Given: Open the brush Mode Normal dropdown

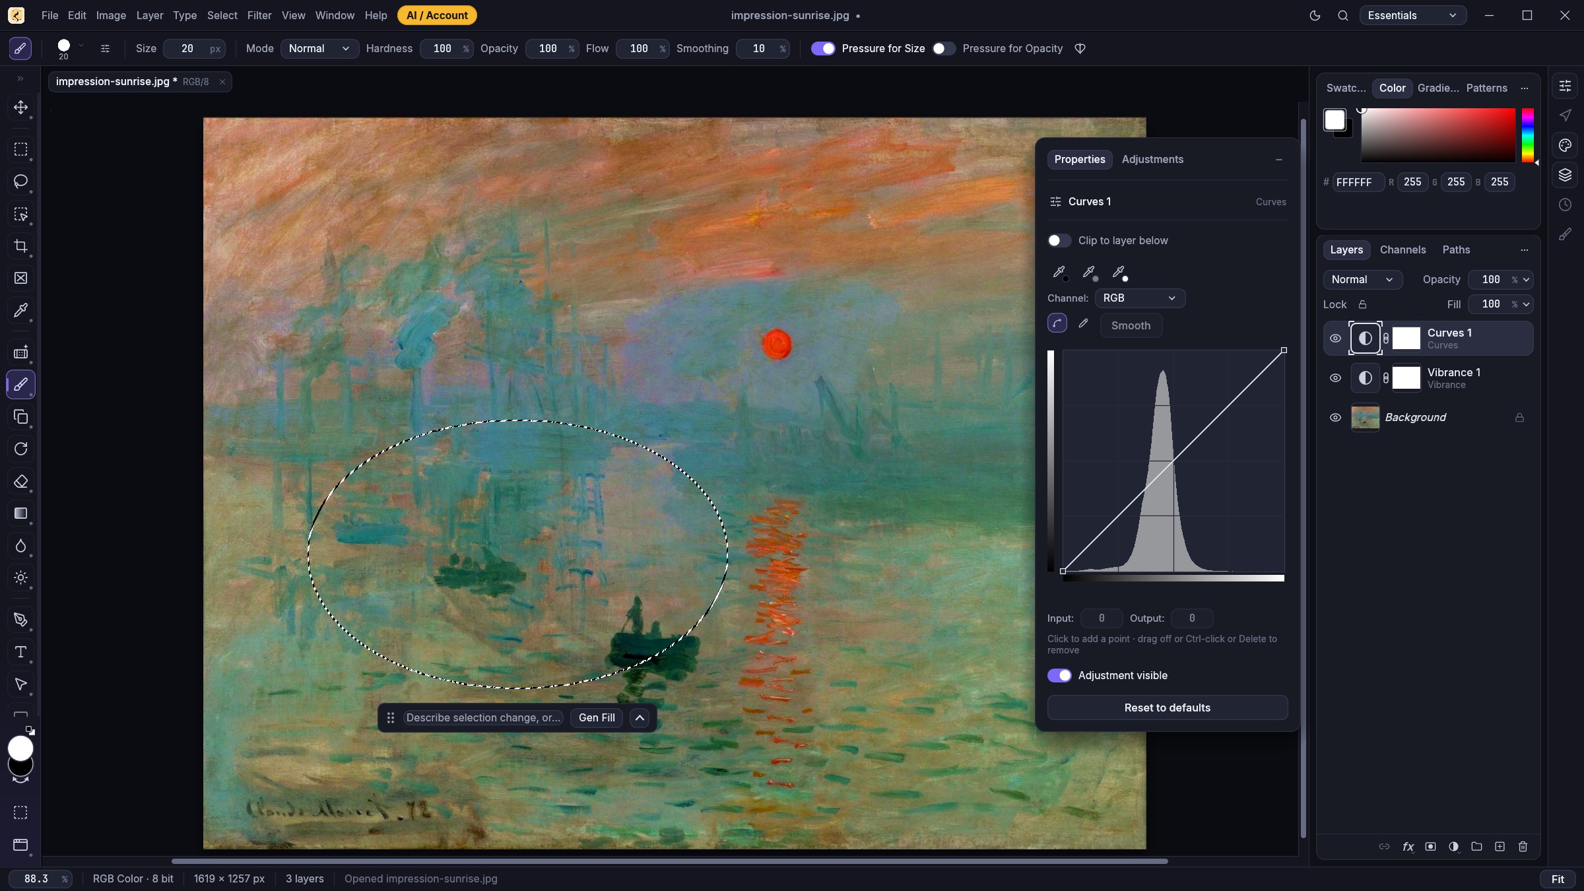Looking at the screenshot, I should pos(319,48).
